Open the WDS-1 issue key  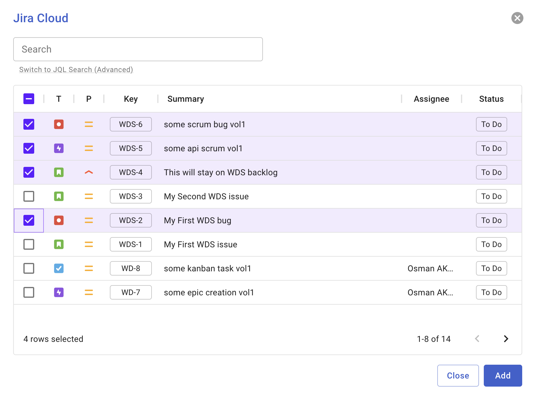point(131,244)
